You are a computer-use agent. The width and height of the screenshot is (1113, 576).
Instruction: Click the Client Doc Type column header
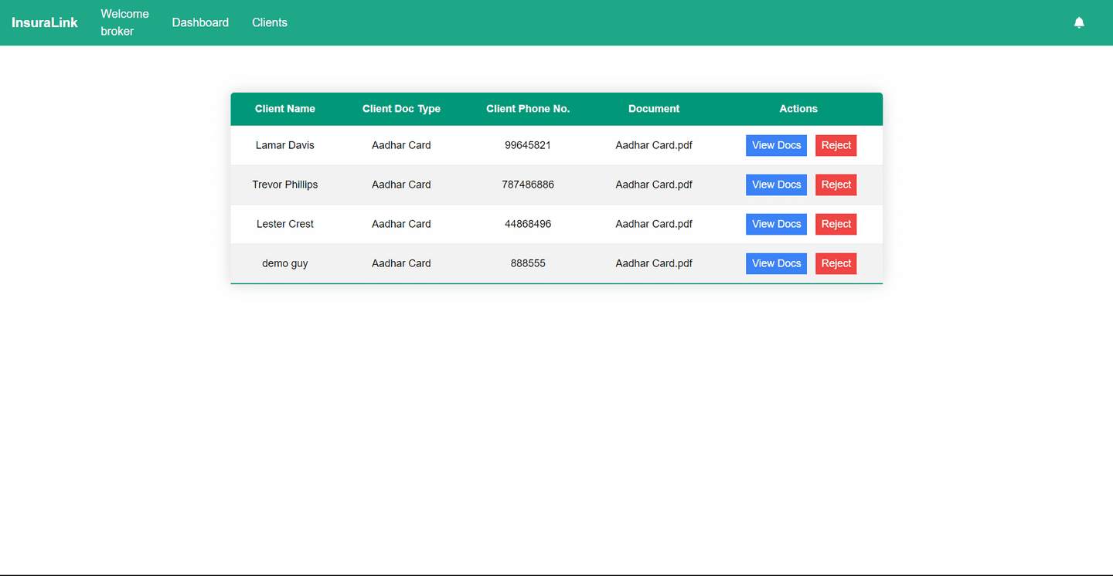tap(401, 109)
